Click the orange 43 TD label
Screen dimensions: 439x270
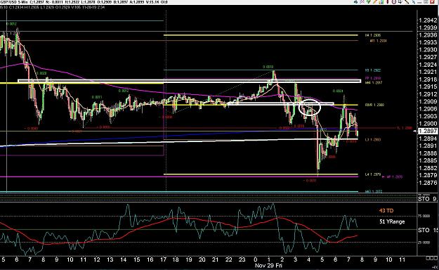386,210
